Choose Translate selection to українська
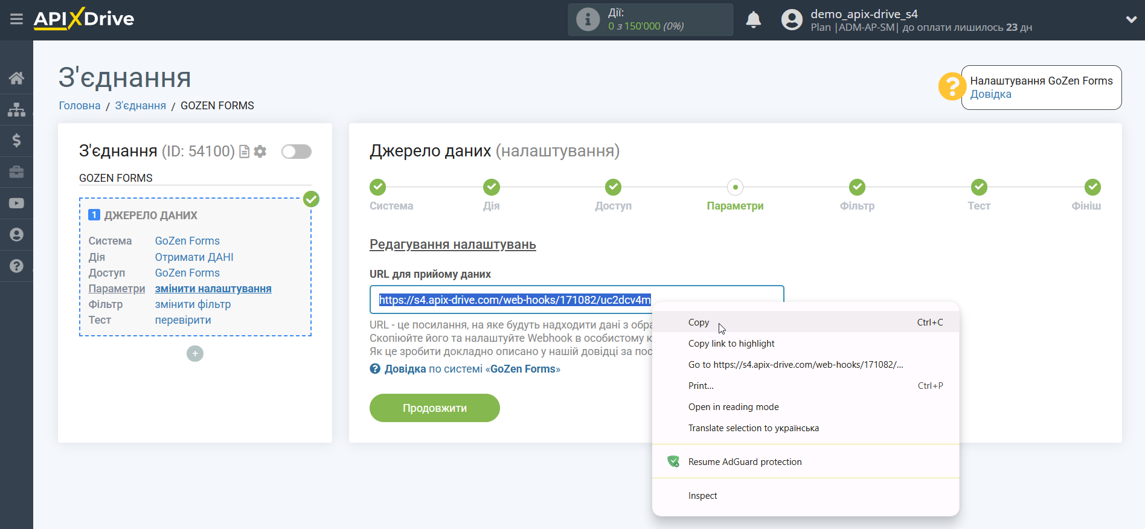 tap(806, 428)
